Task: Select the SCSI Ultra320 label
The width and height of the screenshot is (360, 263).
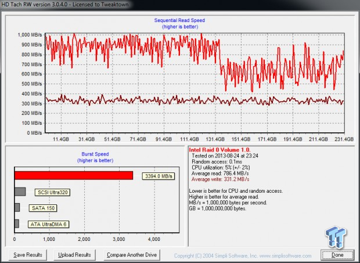Action: click(53, 192)
